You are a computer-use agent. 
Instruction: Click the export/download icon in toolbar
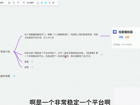(9, 3)
